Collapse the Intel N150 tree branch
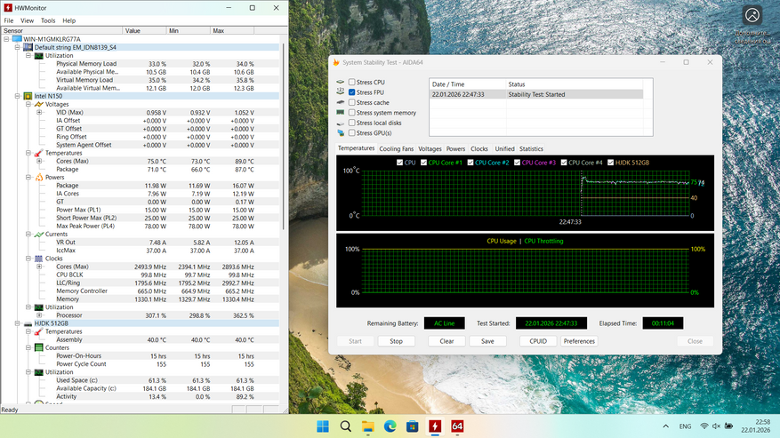The image size is (780, 438). [17, 96]
